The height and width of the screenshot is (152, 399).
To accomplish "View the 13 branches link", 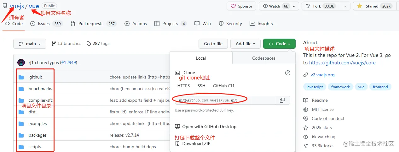I will coord(66,44).
